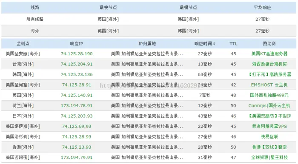Open sponsor link 国外百兆独服499元

tap(269, 95)
